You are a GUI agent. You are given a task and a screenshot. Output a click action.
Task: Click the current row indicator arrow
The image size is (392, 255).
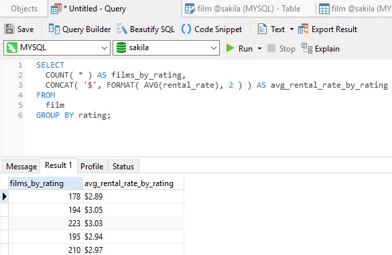coord(4,197)
